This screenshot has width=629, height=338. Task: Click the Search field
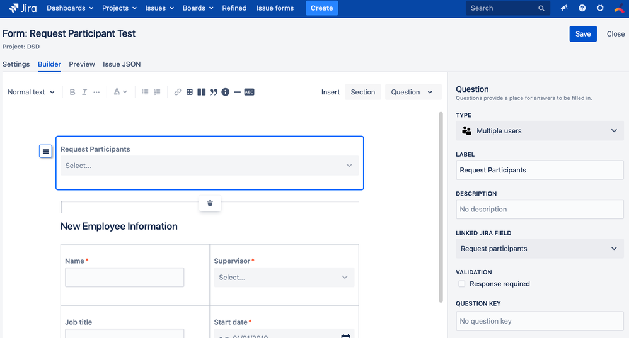point(508,8)
